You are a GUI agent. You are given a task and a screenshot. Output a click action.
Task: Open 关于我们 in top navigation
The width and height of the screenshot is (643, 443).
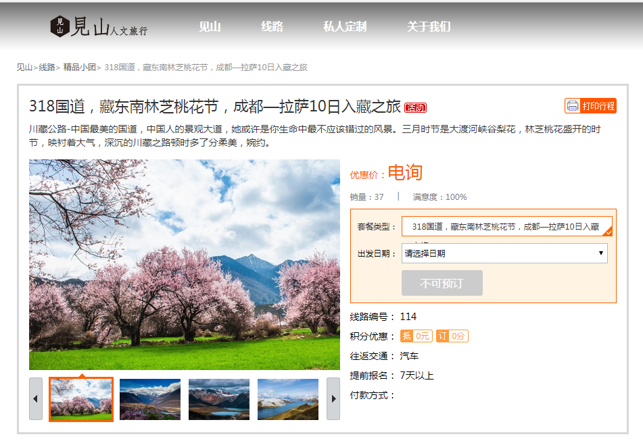point(429,27)
